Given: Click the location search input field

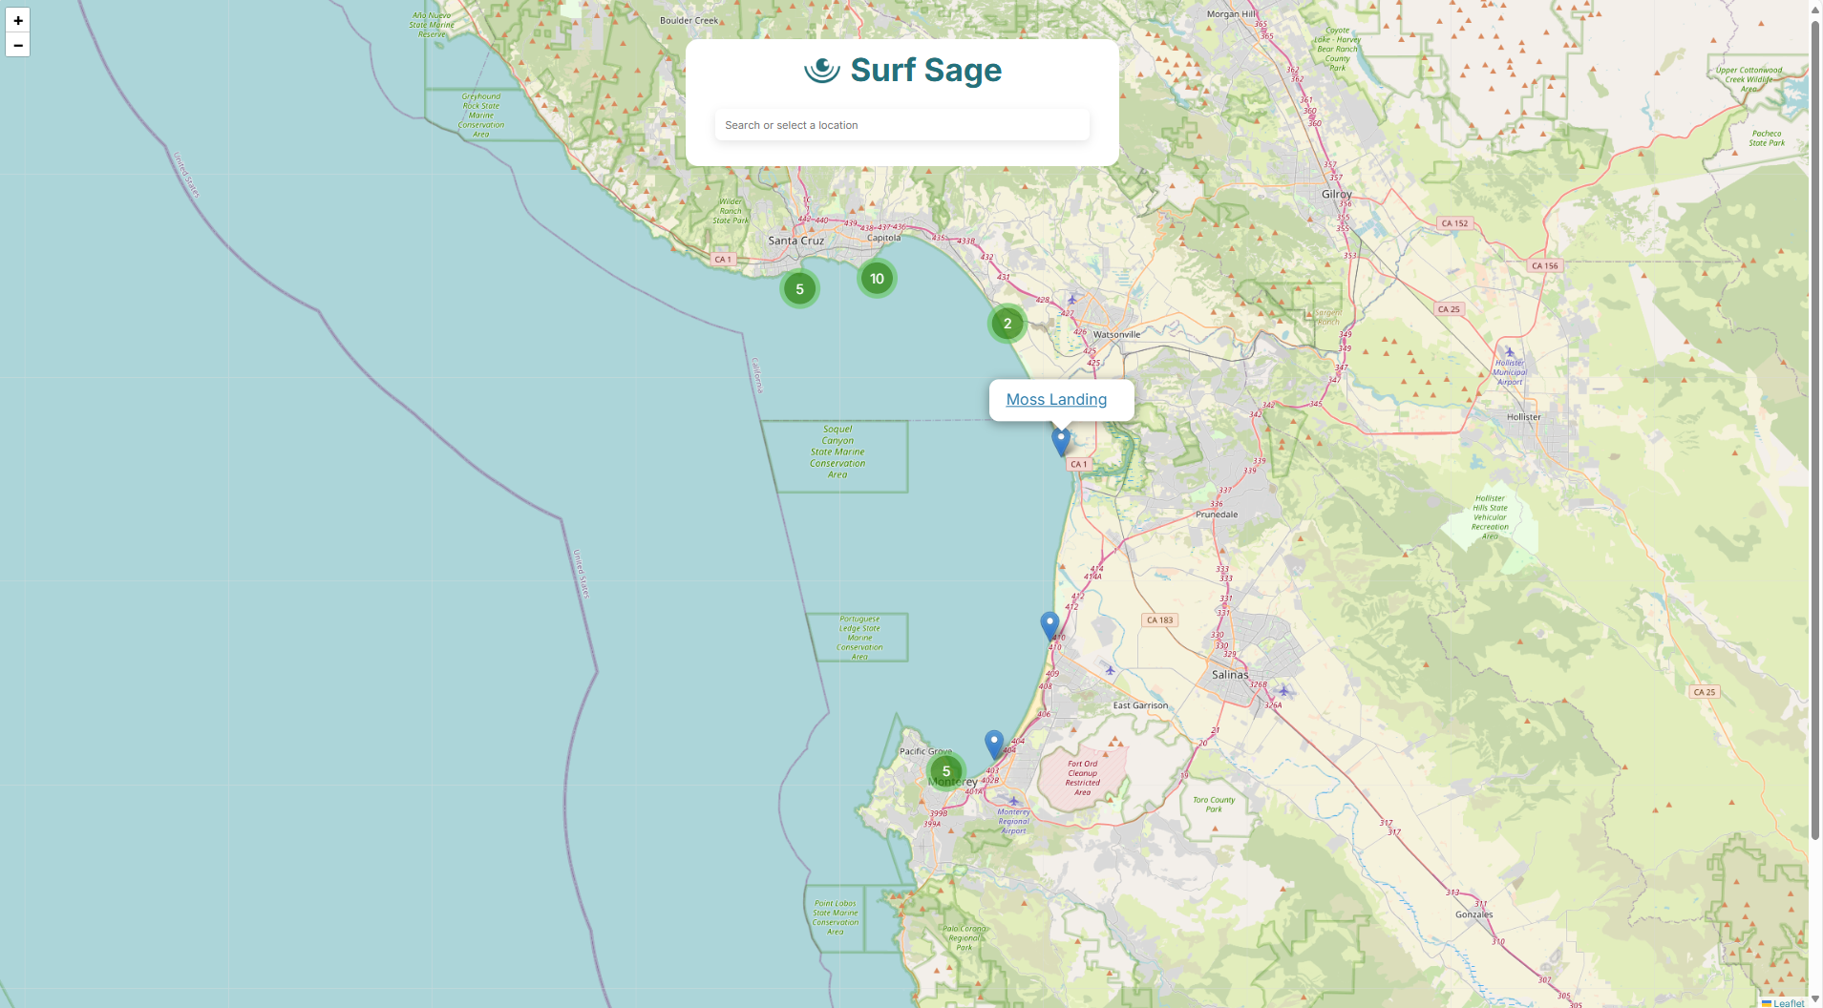Looking at the screenshot, I should (901, 124).
